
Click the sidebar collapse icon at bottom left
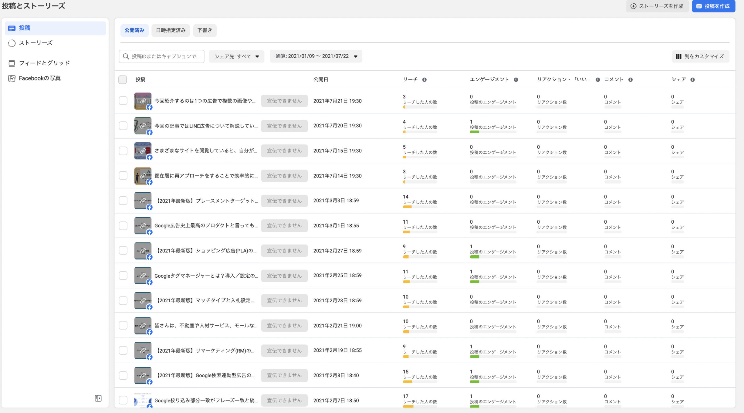click(98, 398)
